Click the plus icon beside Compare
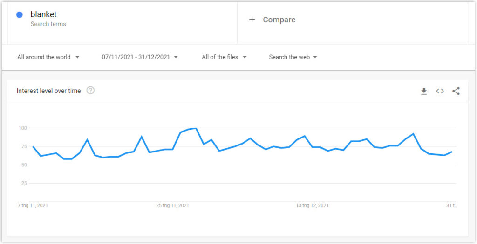The height and width of the screenshot is (244, 477). (252, 20)
